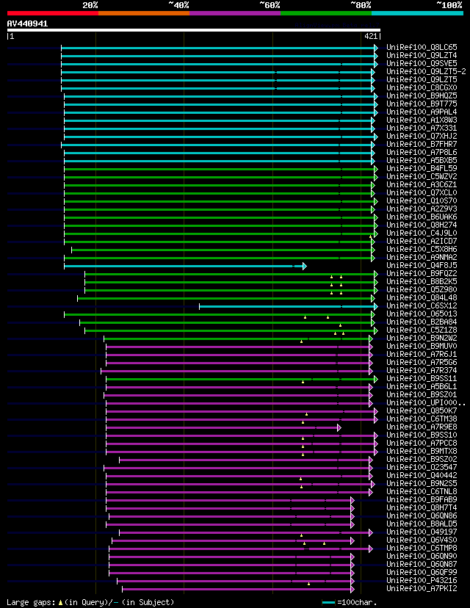This screenshot has height=608, width=470.
Task: Pick the UniRef100_B9SS11 label
Action: pos(422,378)
